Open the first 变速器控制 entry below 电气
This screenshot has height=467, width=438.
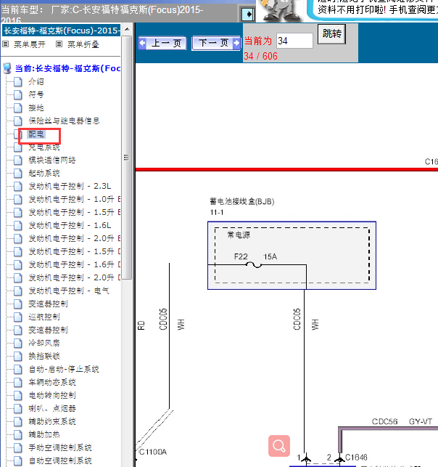(x=48, y=304)
